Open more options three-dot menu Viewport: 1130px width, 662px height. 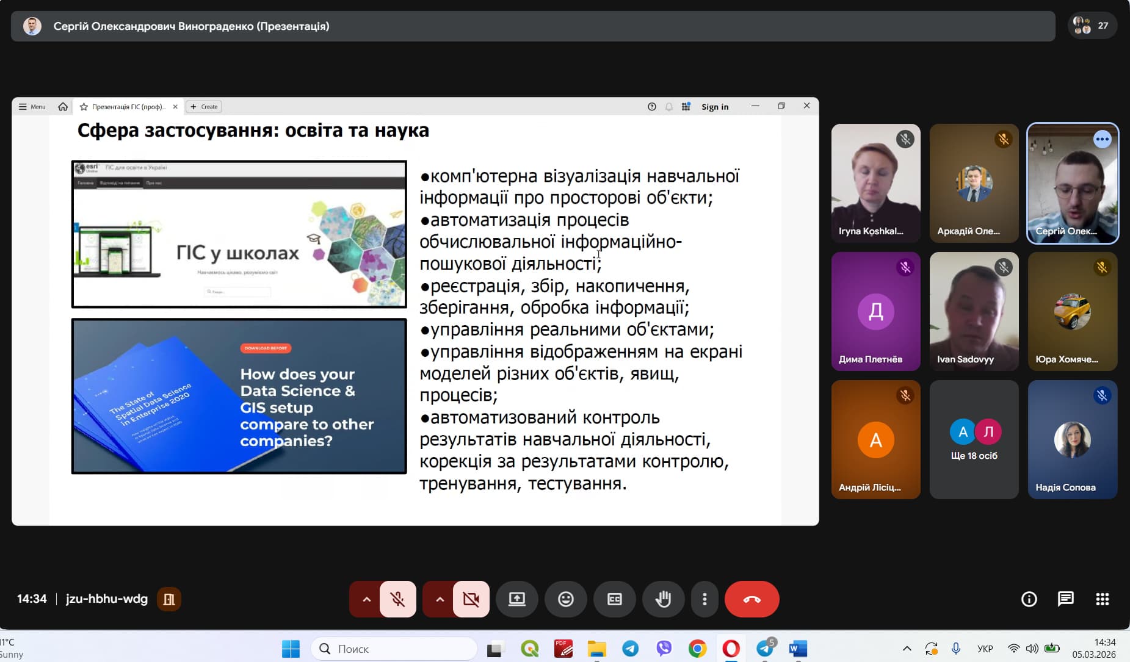tap(704, 599)
